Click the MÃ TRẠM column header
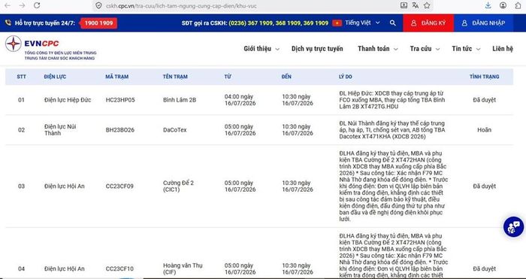The height and width of the screenshot is (279, 526). pos(117,77)
